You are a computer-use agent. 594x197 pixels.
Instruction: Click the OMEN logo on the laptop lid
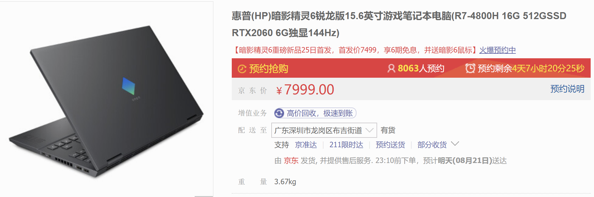point(129,86)
